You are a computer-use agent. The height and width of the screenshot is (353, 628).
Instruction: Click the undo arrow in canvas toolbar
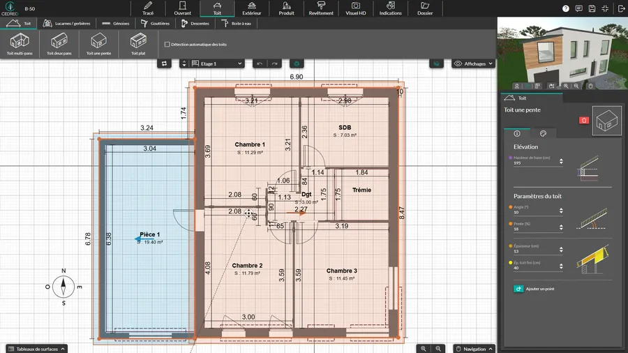click(x=260, y=63)
